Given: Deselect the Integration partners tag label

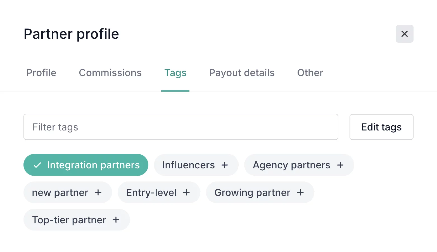Looking at the screenshot, I should click(x=93, y=165).
